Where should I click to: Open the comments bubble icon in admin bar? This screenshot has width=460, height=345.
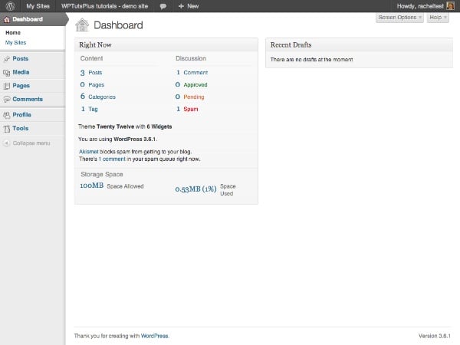[163, 5]
